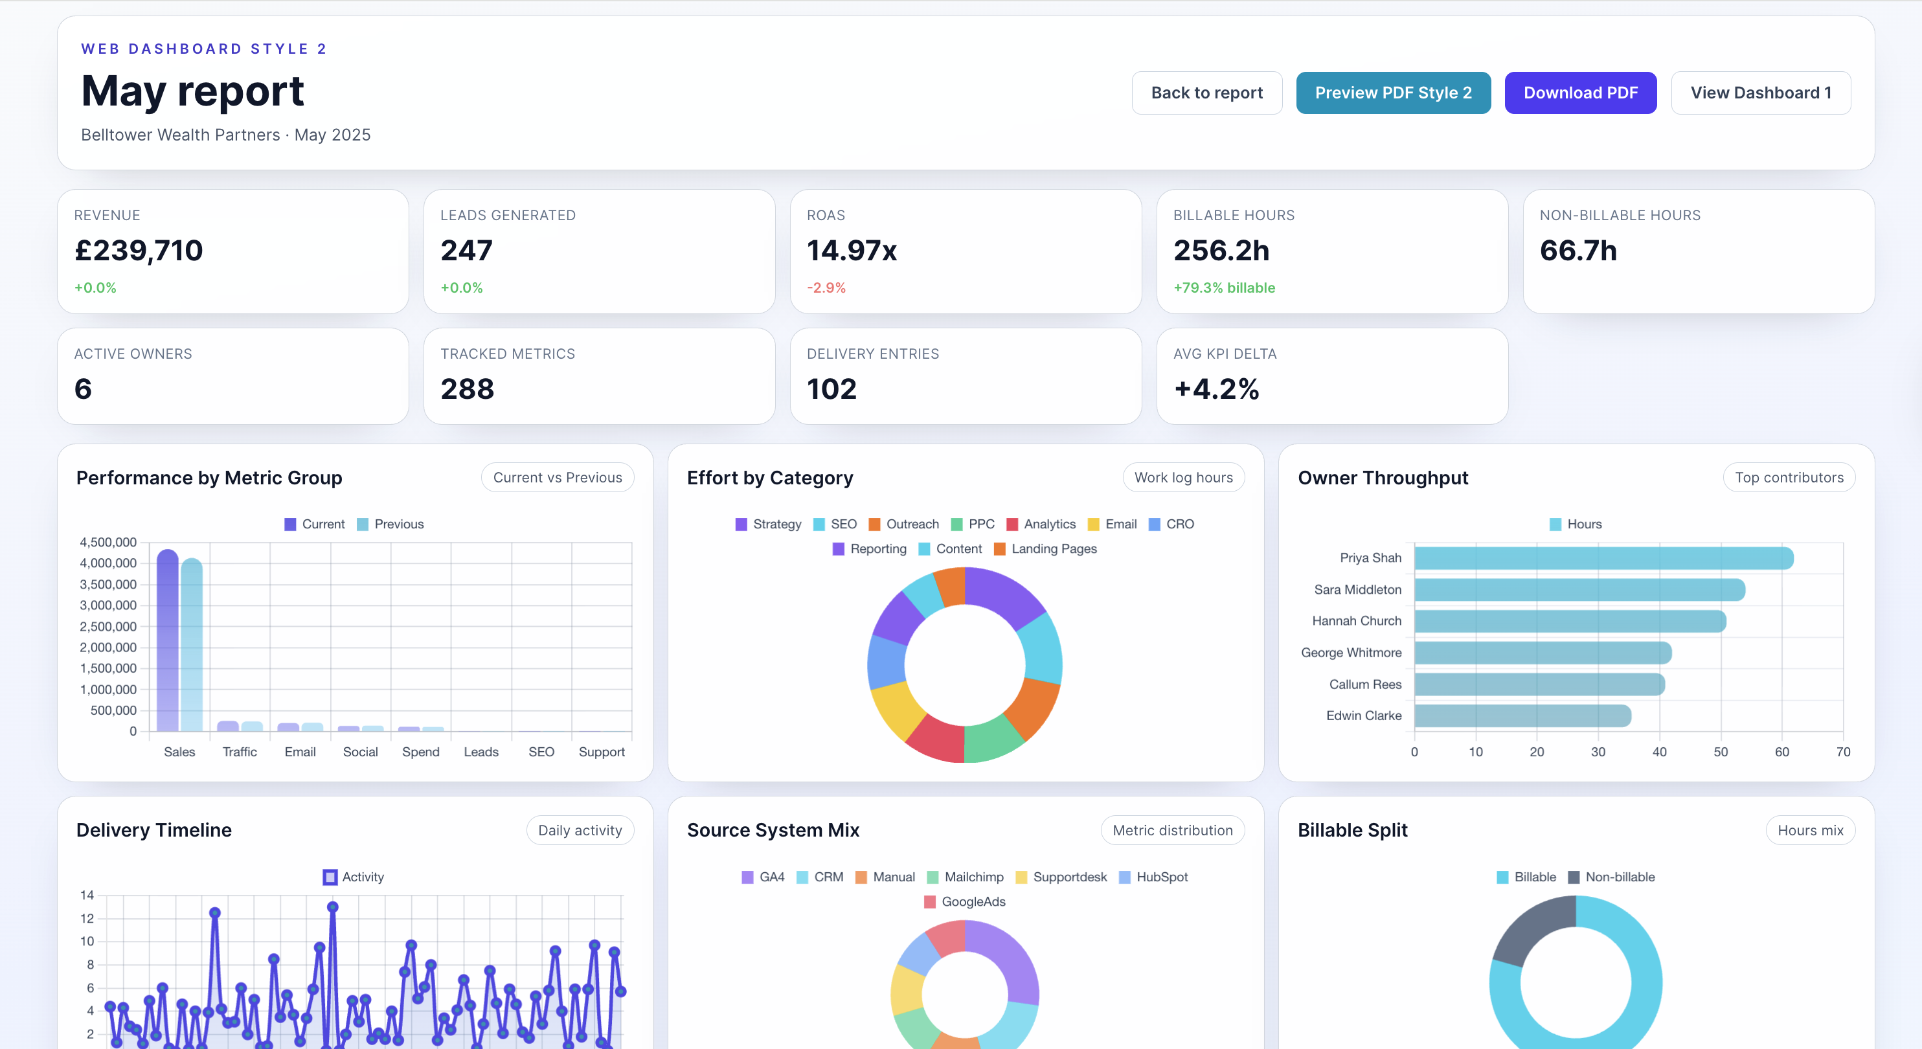Click the Work log hours badge
Screen dimensions: 1922x1049
1182,477
